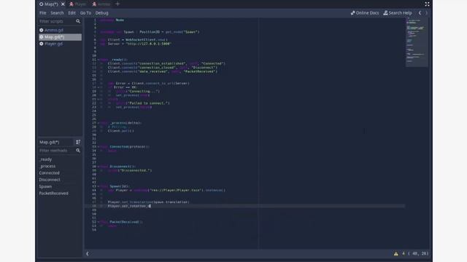The width and height of the screenshot is (467, 262).
Task: Open the Debug menu
Action: 102,13
